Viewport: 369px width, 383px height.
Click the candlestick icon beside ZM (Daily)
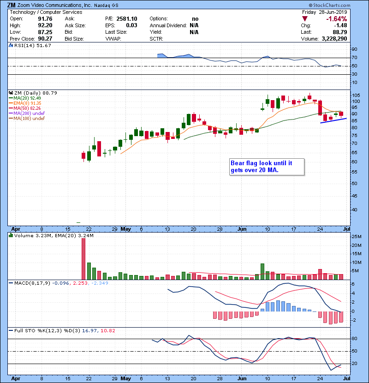pos(11,93)
